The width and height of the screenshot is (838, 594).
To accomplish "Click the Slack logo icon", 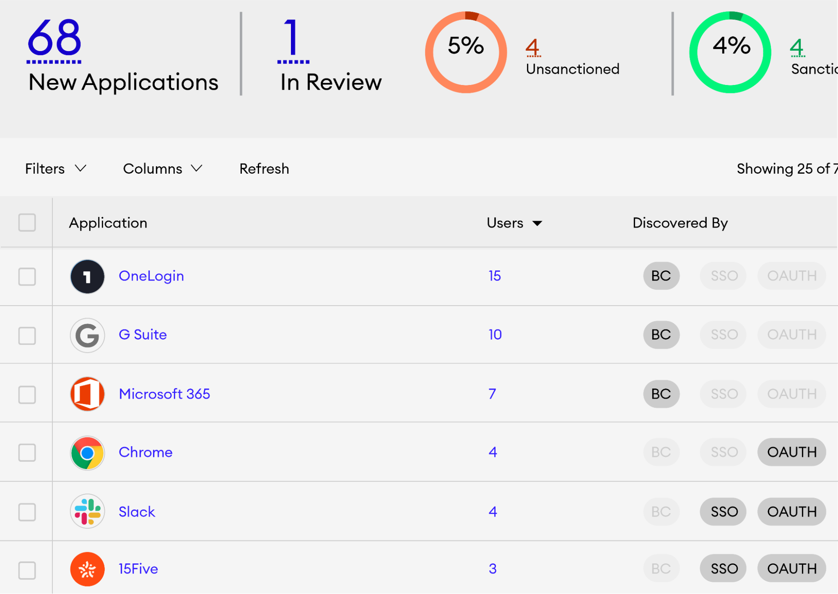I will click(x=87, y=512).
